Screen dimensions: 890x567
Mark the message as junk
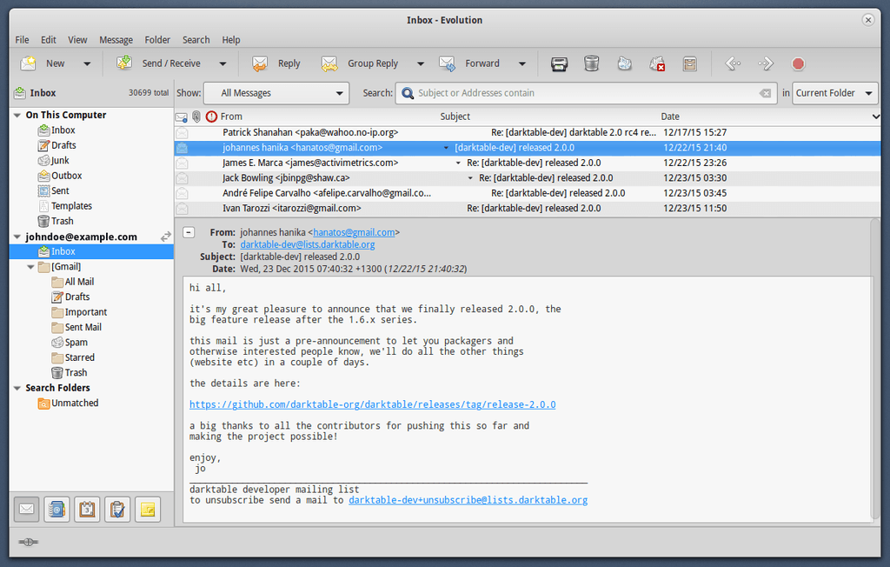click(625, 63)
